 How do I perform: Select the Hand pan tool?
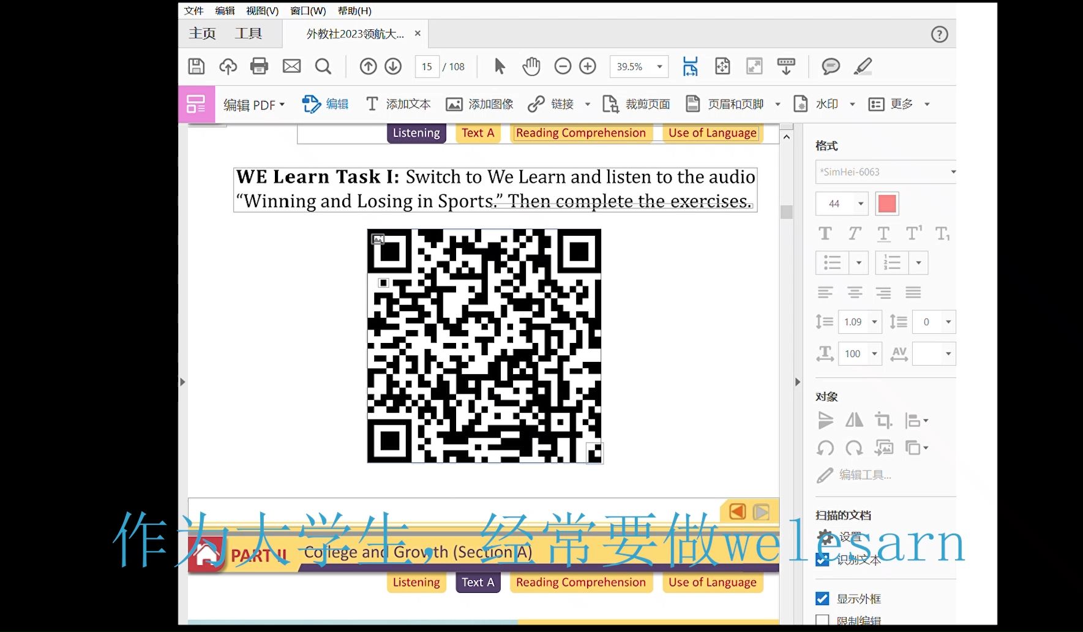[x=531, y=66]
